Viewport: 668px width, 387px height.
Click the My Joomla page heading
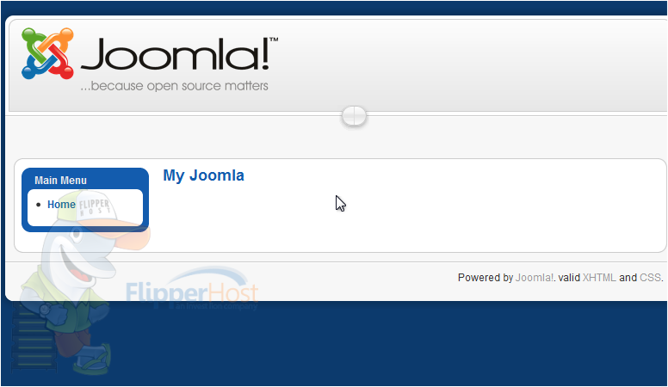[x=204, y=175]
